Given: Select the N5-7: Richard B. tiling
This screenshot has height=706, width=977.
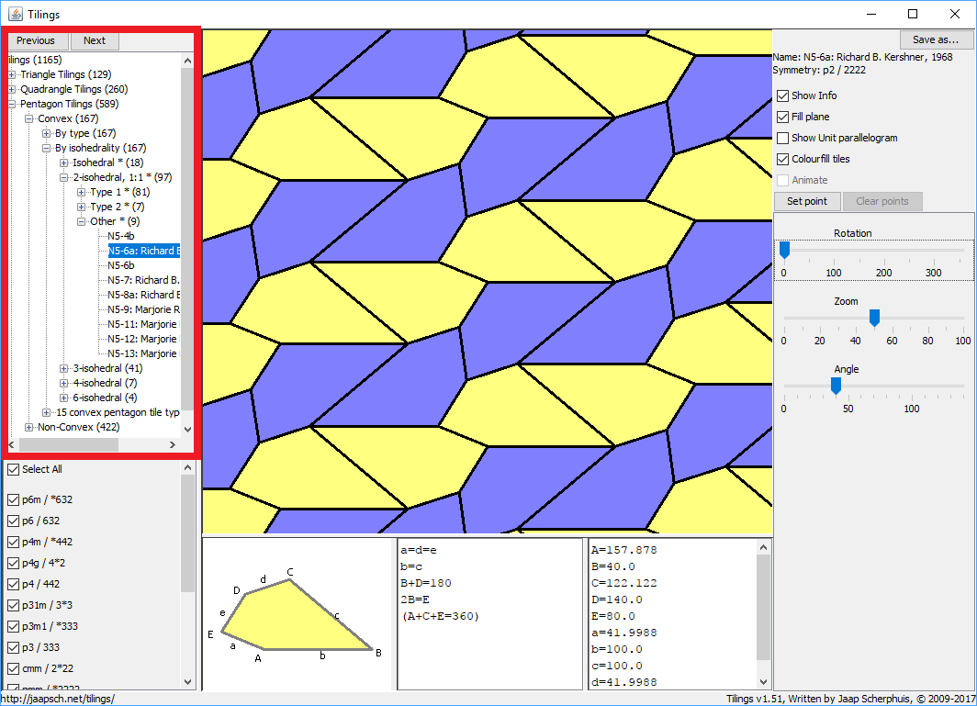Looking at the screenshot, I should [x=143, y=280].
